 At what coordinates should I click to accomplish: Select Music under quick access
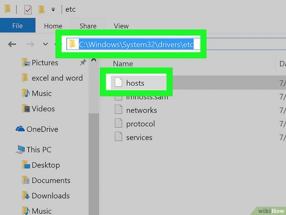[x=42, y=93]
